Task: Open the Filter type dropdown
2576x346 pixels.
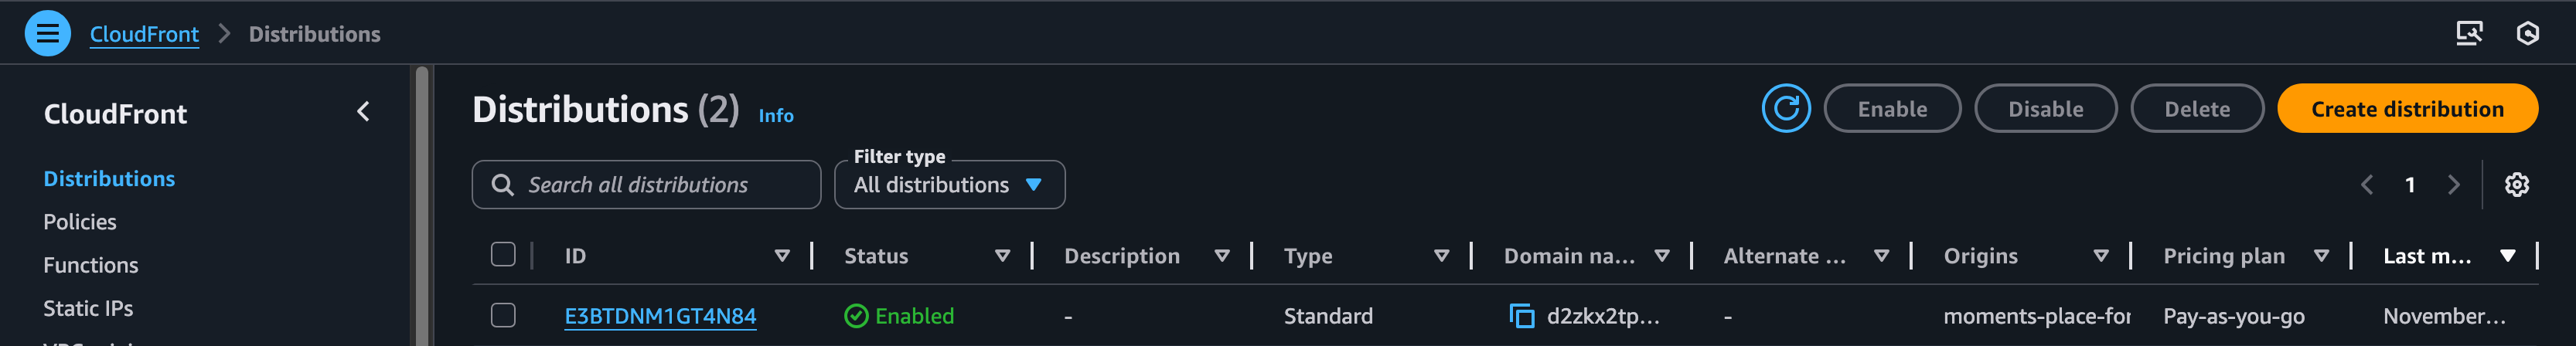Action: pyautogui.click(x=948, y=185)
